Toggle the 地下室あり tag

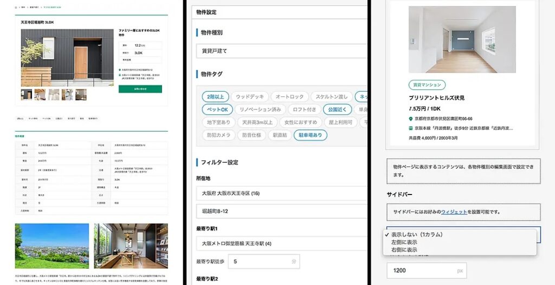tap(218, 122)
